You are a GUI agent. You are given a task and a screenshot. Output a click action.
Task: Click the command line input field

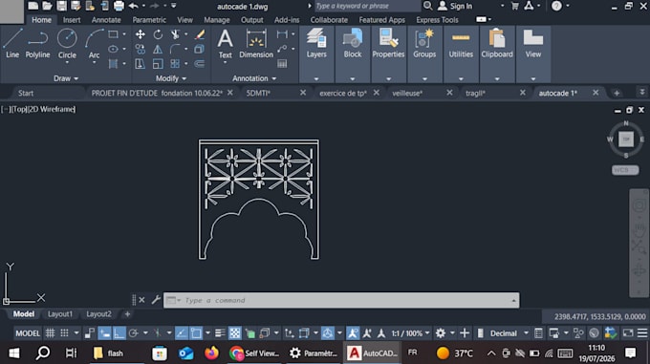pos(341,300)
